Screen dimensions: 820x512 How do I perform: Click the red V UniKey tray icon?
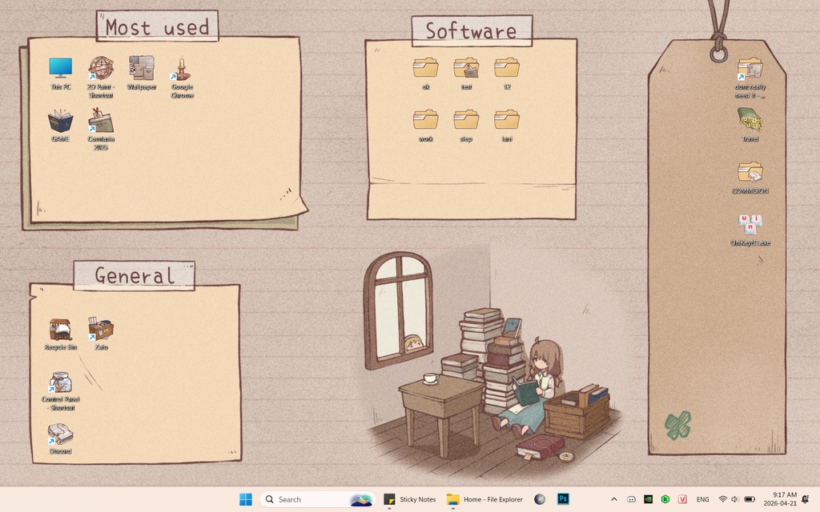click(x=682, y=499)
